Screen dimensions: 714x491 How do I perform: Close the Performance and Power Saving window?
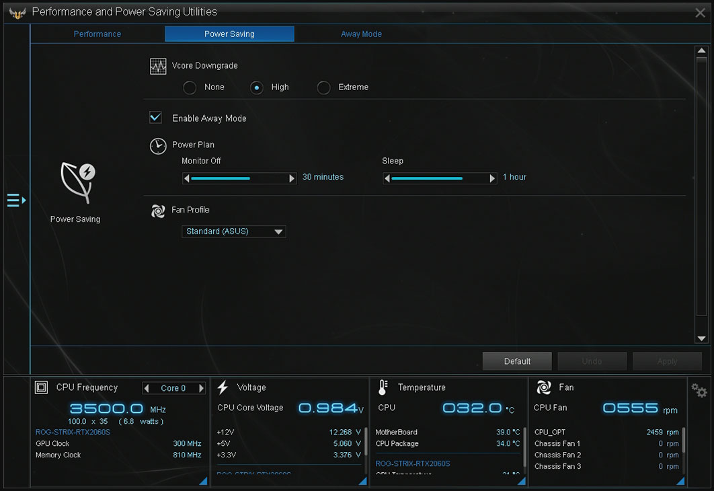click(701, 13)
